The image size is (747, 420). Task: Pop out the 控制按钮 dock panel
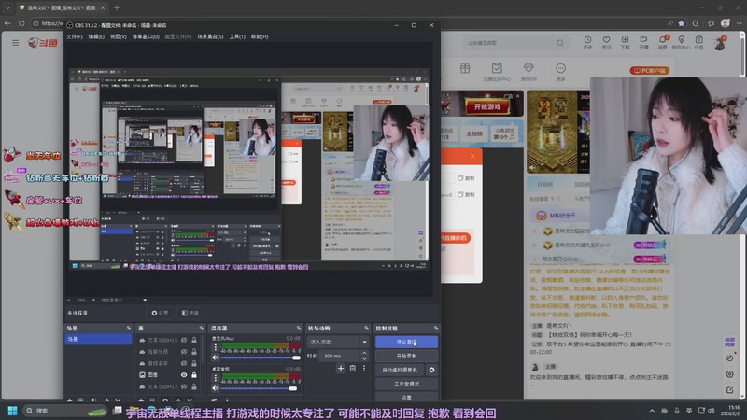pos(435,329)
